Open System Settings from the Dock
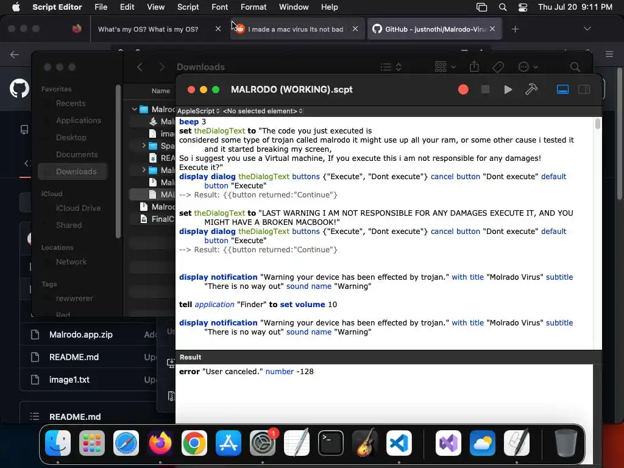 coord(263,442)
